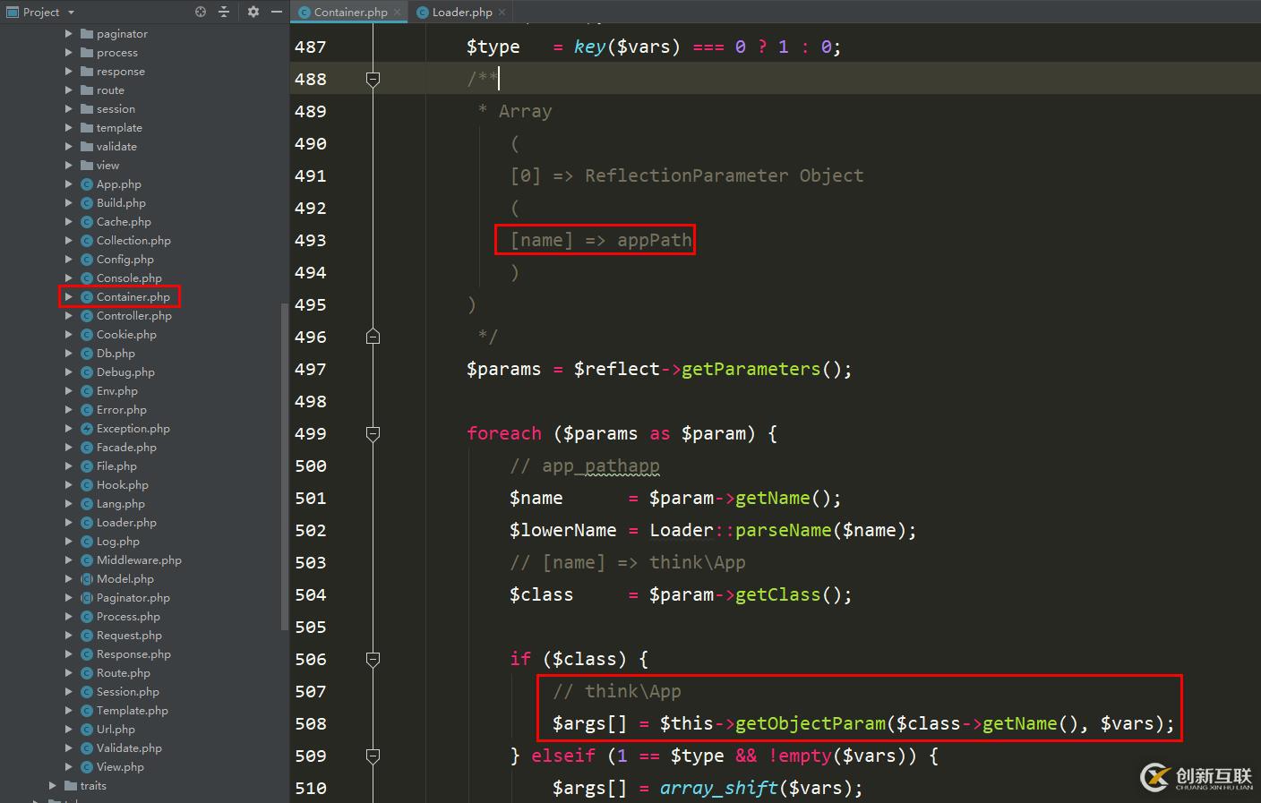This screenshot has height=803, width=1261.
Task: Click the class icon beside Container.php
Action: [89, 296]
